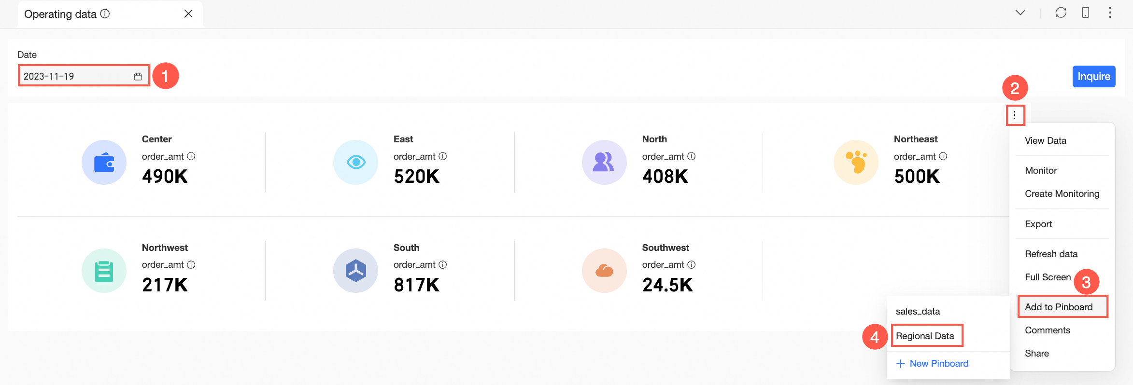Expand the top-right chevron dropdown

(1020, 13)
